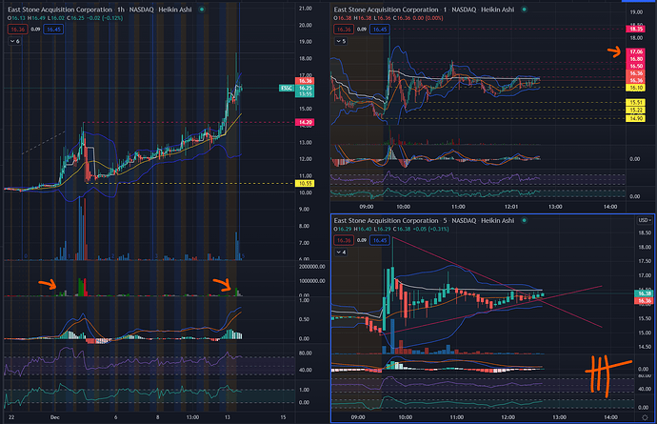Open symbol search from 1h chart title
The width and height of the screenshot is (657, 424).
click(60, 10)
